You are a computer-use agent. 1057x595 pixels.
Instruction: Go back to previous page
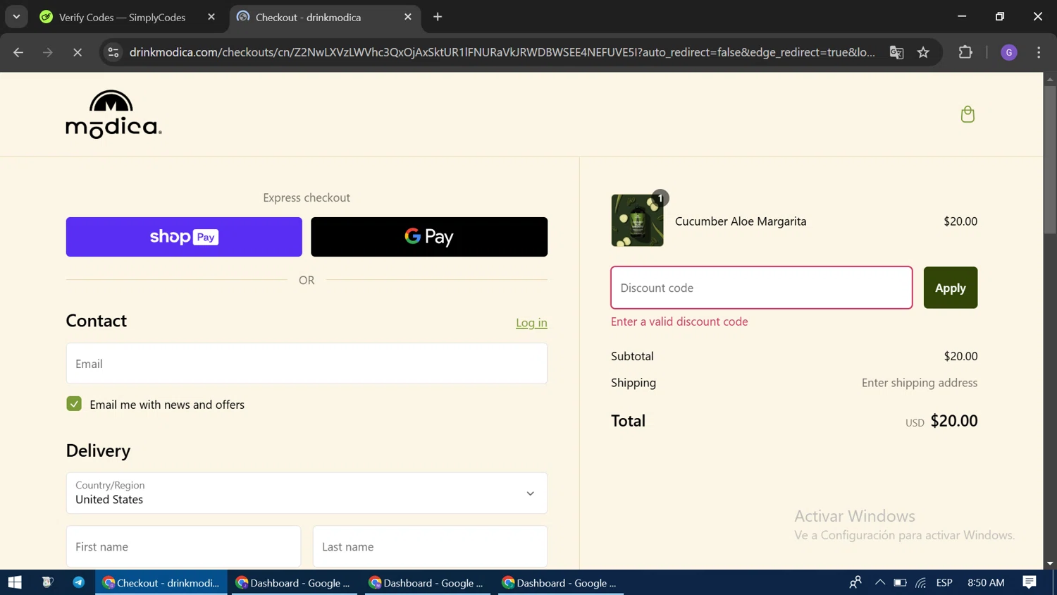pyautogui.click(x=18, y=52)
